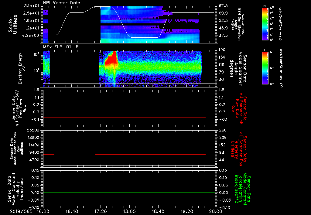Image resolution: width=311 pixels, height=215 pixels.
Task: Click the 67.5 sun elevation tick value
Action: pyautogui.click(x=223, y=6)
